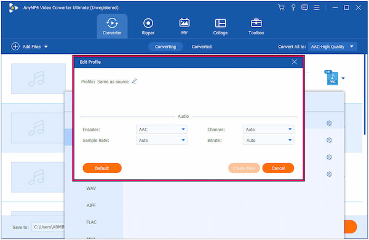Screen dimensions: 369x240
Task: Open the Bitrate dropdown
Action: click(268, 140)
